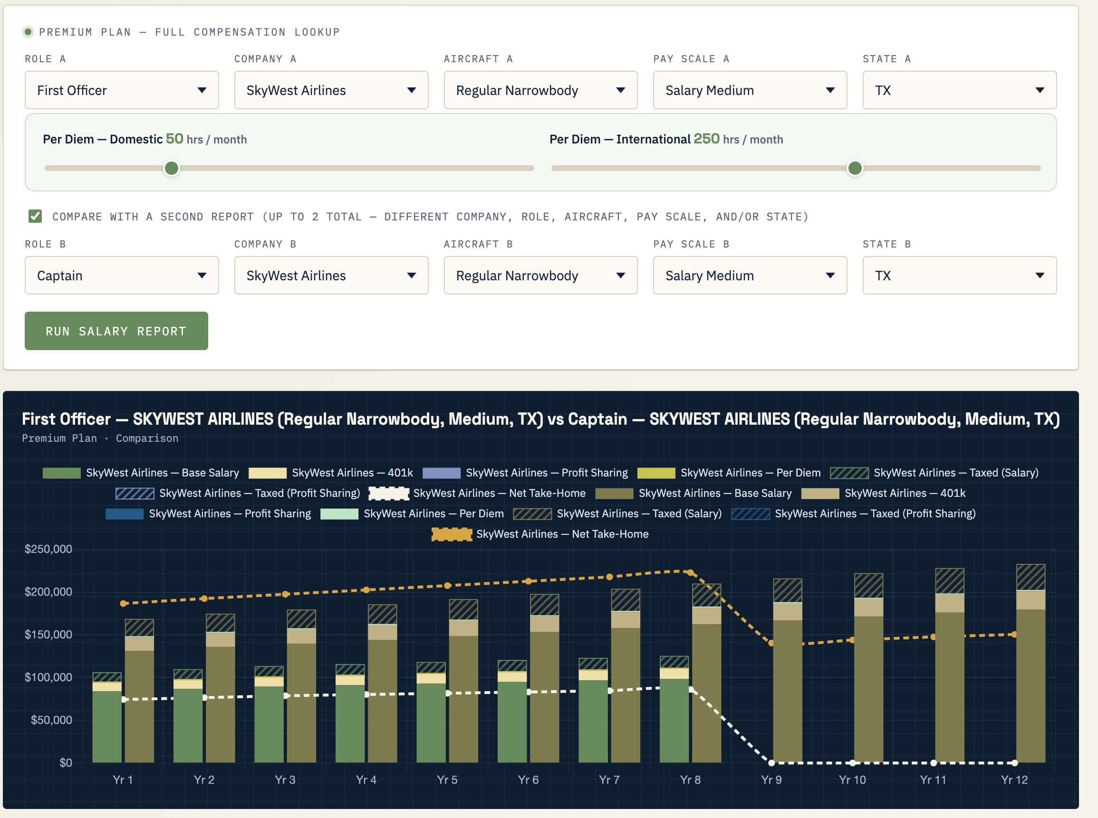Click the Run Salary Report button

[116, 331]
